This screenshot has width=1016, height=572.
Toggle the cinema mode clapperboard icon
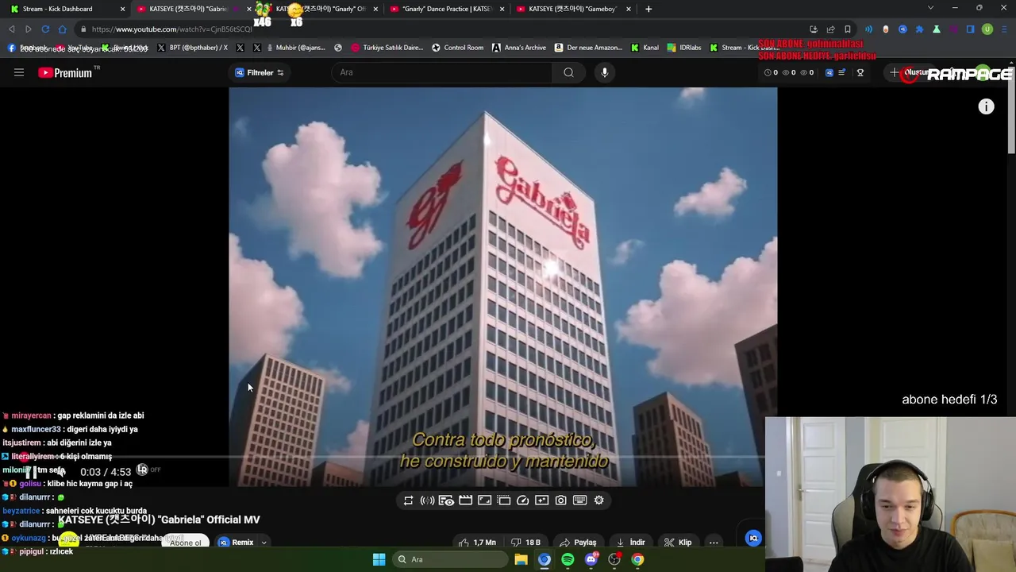(466, 500)
